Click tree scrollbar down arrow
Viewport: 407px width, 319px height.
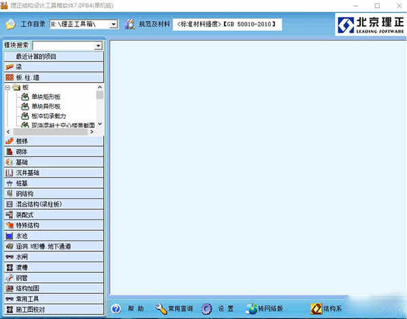[x=100, y=125]
